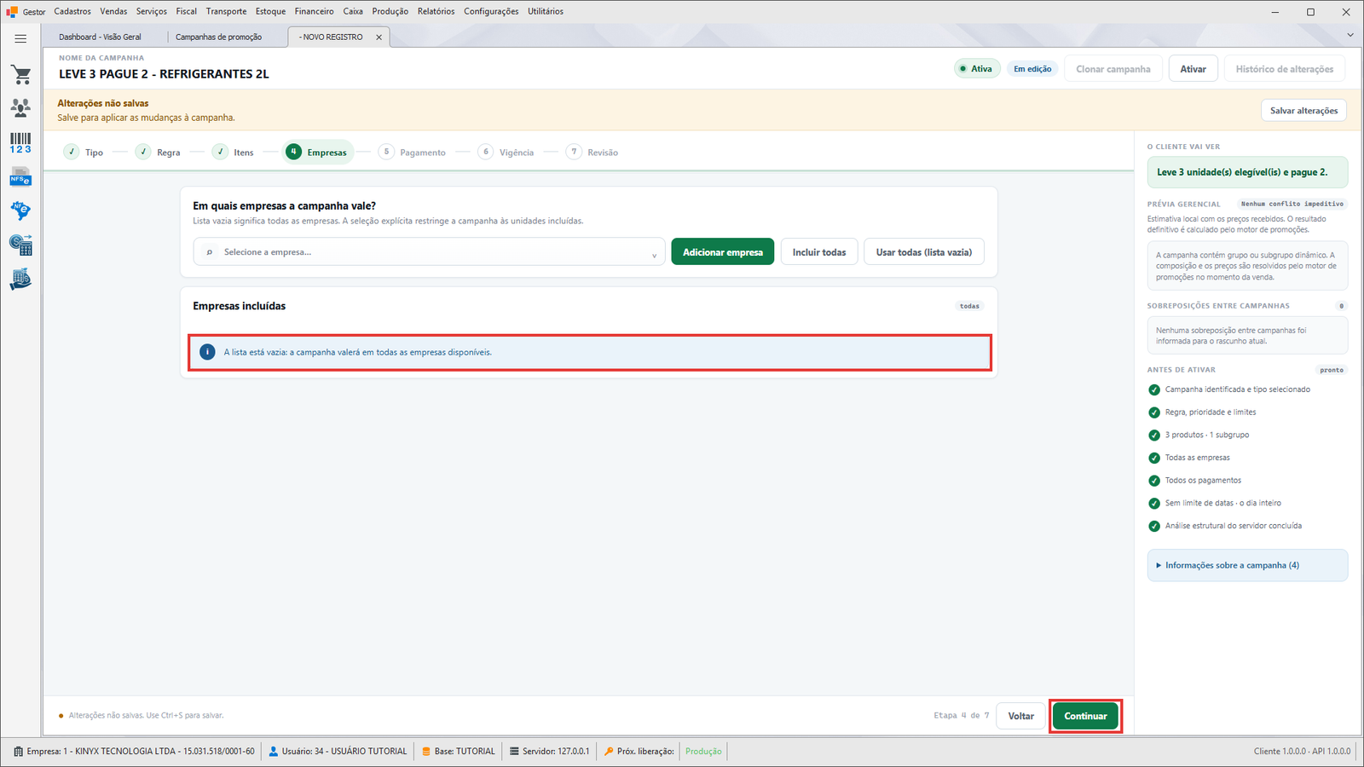
Task: Go to the Regra step
Action: (158, 153)
